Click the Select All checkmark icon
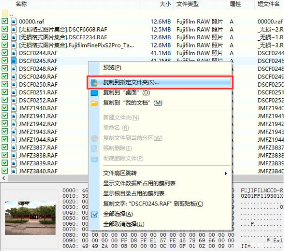 (x=94, y=215)
